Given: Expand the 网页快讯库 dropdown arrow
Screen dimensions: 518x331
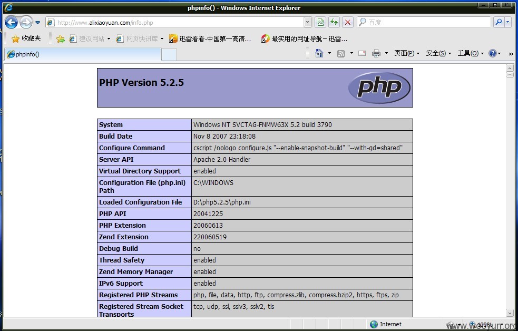Looking at the screenshot, I should [162, 39].
